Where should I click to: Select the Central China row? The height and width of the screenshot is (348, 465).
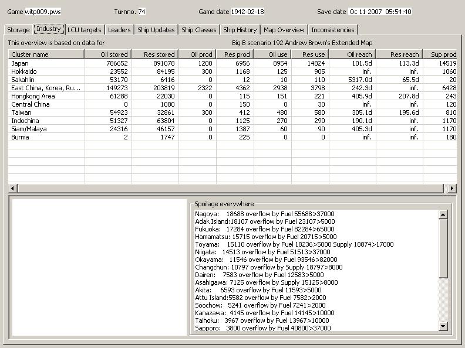tap(232, 104)
